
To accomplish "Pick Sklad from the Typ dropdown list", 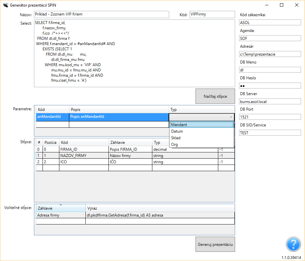I will pos(201,138).
